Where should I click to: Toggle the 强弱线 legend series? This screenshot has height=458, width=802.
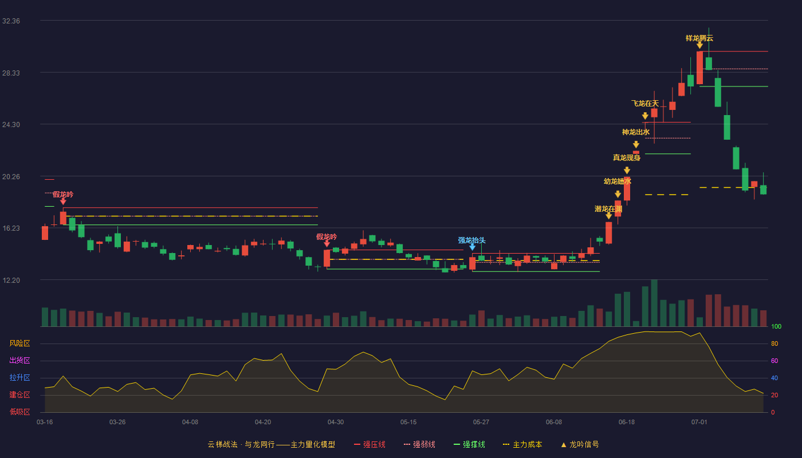(x=419, y=444)
